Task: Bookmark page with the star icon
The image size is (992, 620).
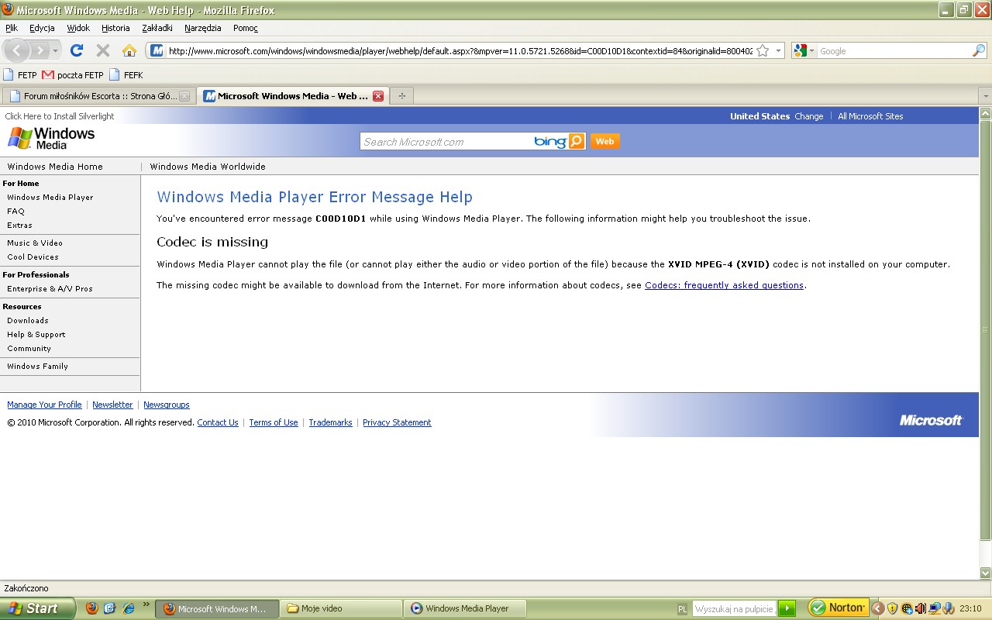Action: pos(763,50)
